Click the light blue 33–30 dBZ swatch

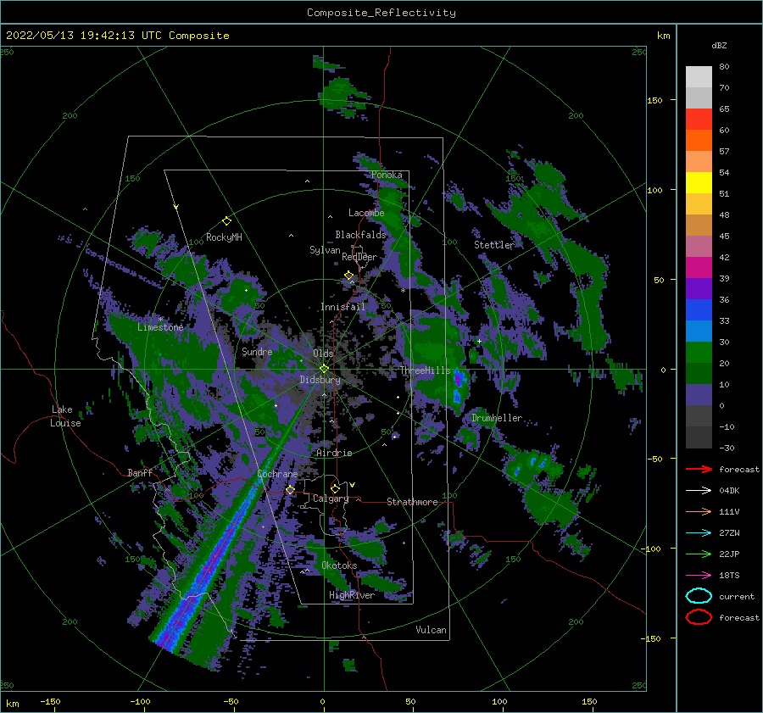pyautogui.click(x=699, y=331)
